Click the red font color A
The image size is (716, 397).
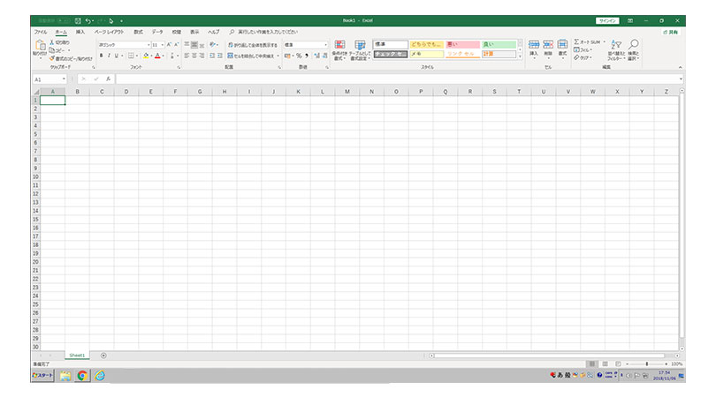coord(157,56)
